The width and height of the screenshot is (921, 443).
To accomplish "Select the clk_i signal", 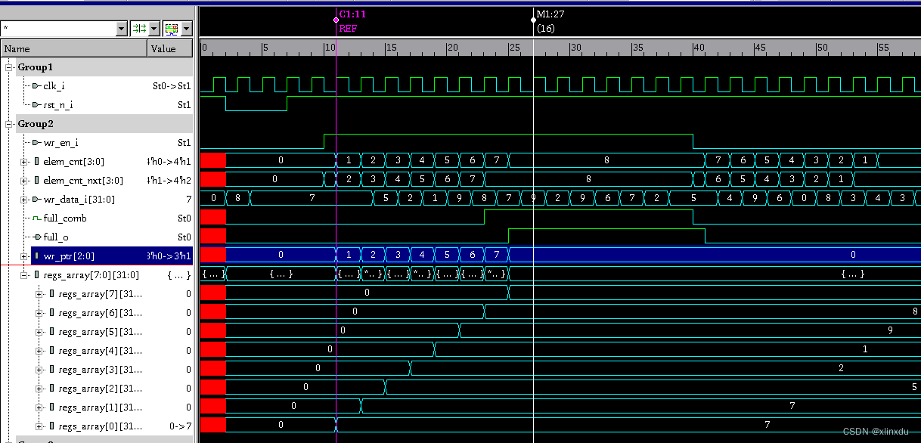I will click(x=54, y=86).
